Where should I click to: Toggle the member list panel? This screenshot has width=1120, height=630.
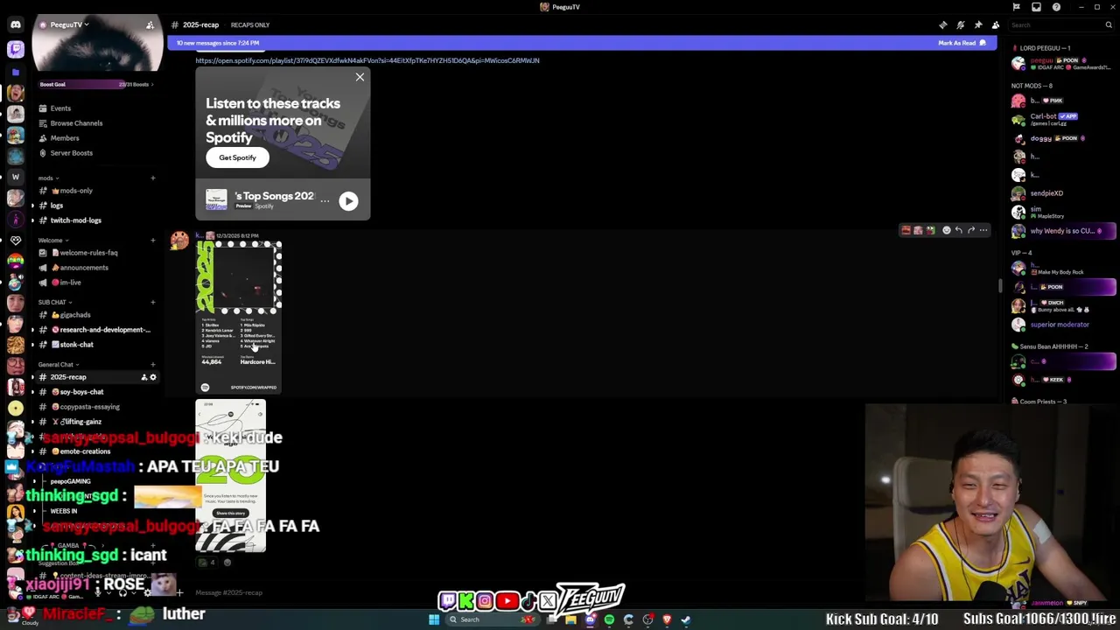[995, 24]
